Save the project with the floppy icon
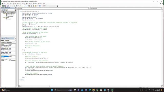This screenshot has height=92, width=164. 8,6
